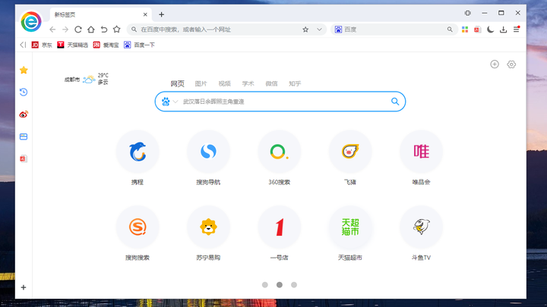Open sidebar red PDF icon

point(24,158)
